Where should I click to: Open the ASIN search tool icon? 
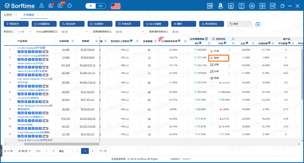[210, 6]
